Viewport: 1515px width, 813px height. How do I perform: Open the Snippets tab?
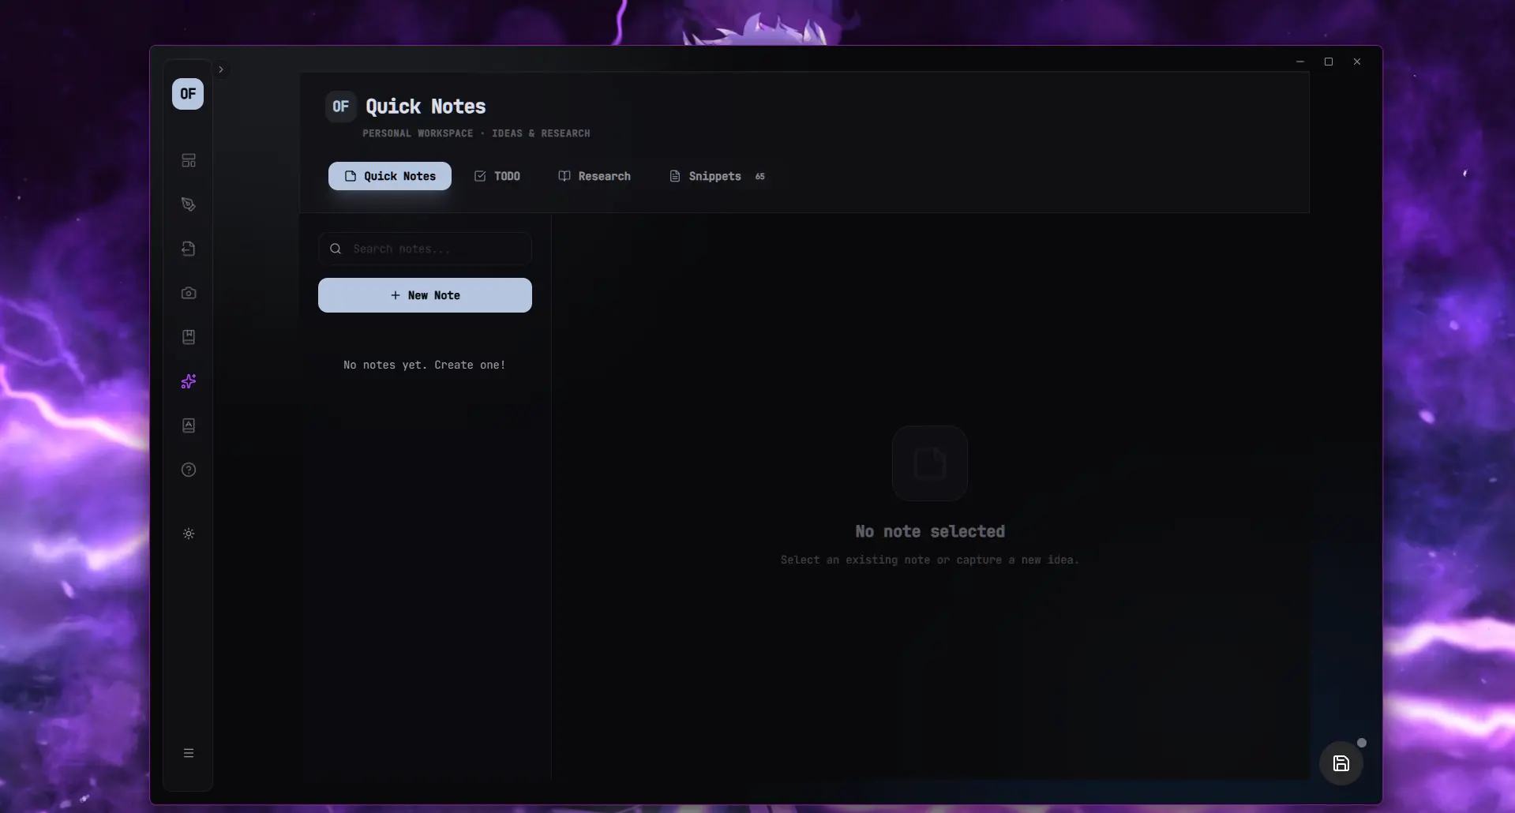pos(717,176)
